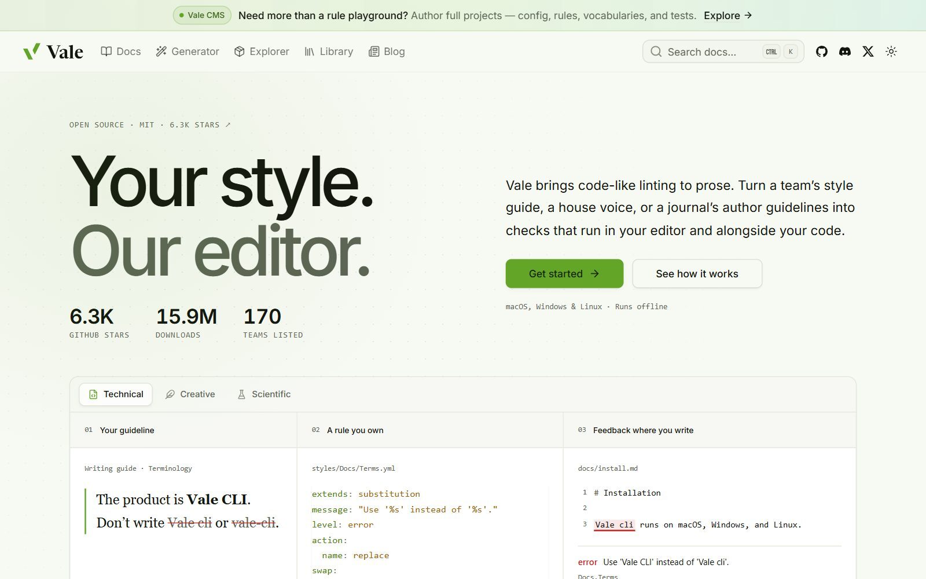
Task: Click the "Use 'Vale CLI' instead" error message
Action: (666, 562)
